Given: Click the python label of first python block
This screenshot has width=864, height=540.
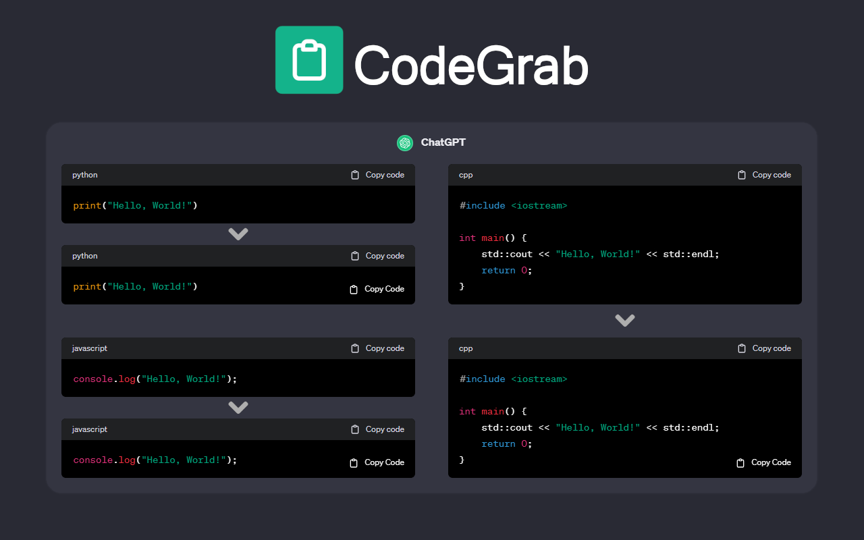Looking at the screenshot, I should click(x=85, y=175).
